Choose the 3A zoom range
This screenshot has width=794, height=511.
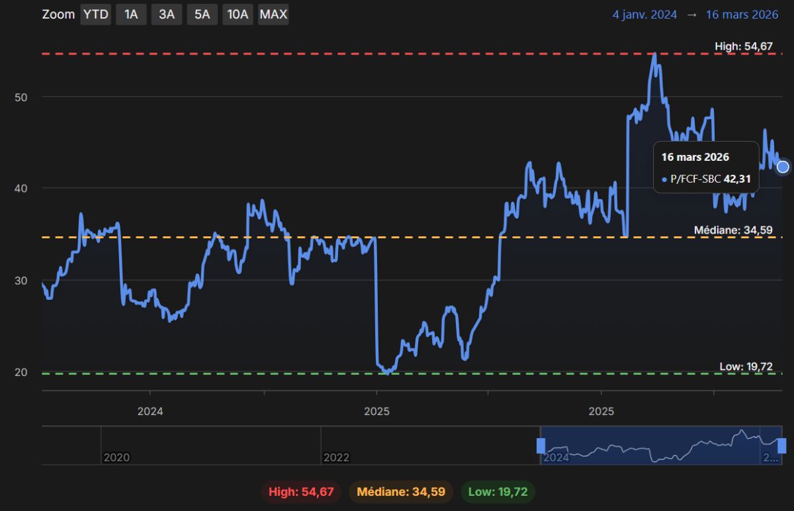point(167,15)
